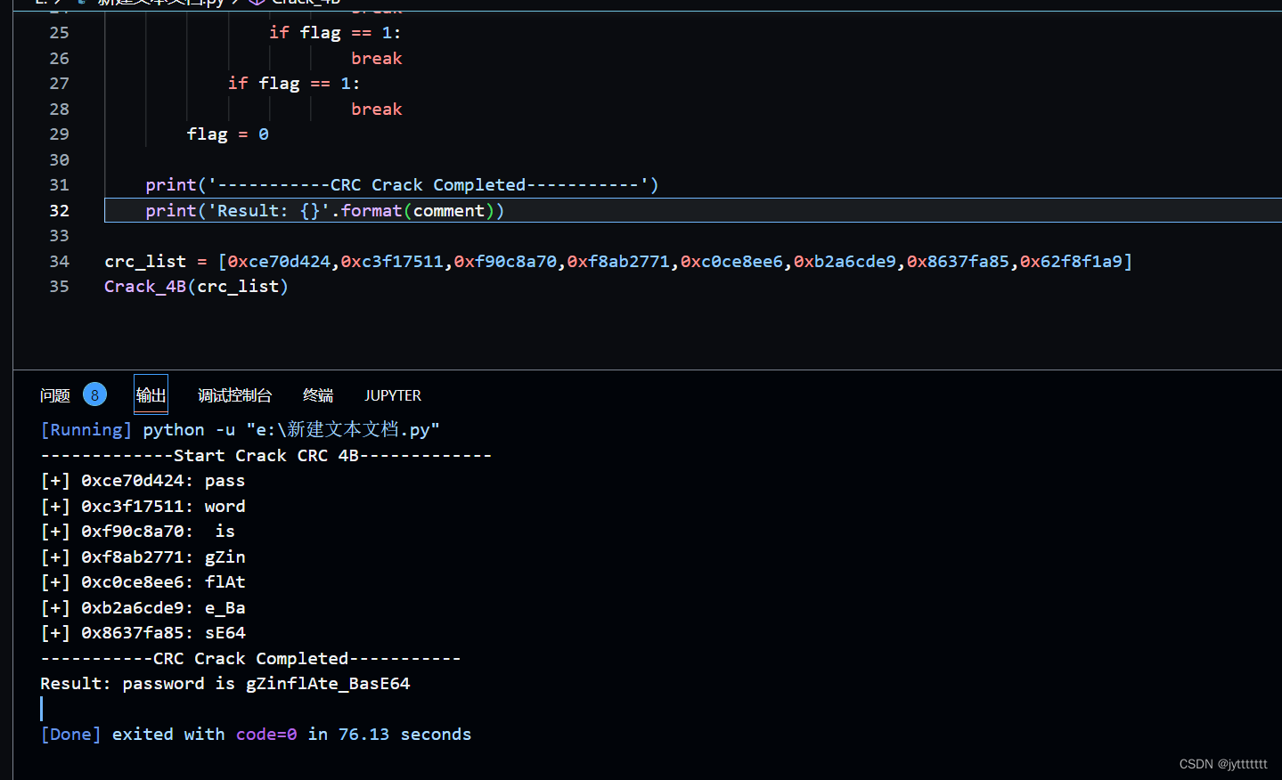Image resolution: width=1282 pixels, height=780 pixels.
Task: Click output row 0xf8ab2771: gZin
Action: 143,557
